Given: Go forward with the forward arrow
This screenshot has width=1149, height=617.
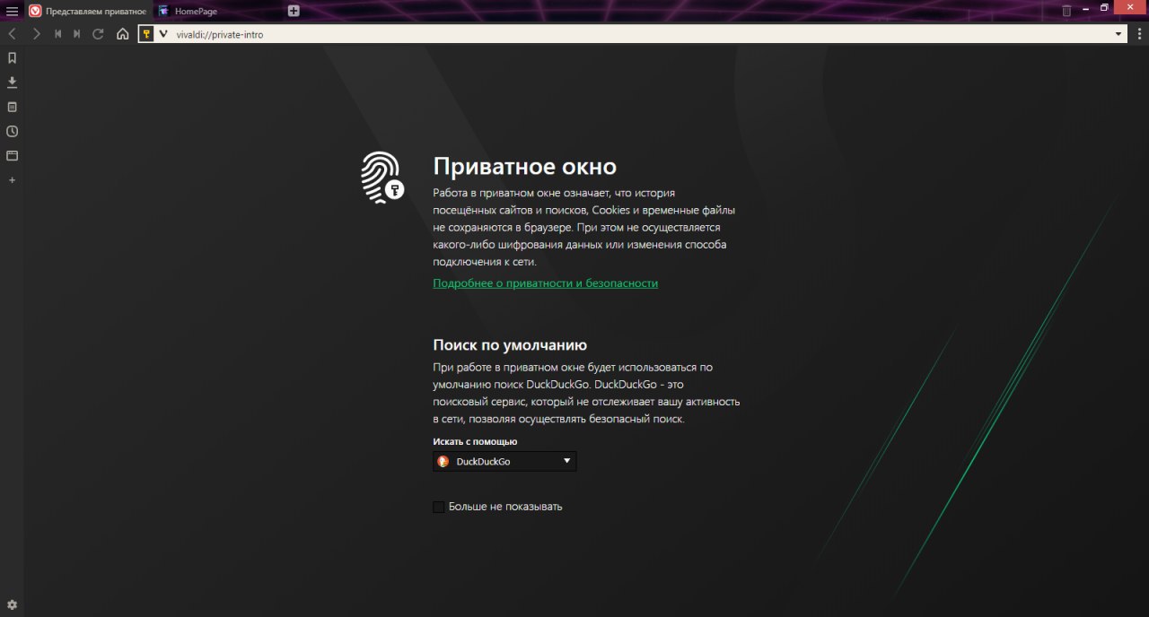Looking at the screenshot, I should (x=36, y=34).
